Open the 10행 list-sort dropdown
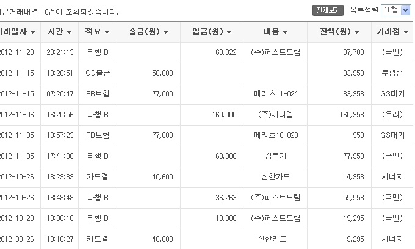The height and width of the screenshot is (249, 415). pyautogui.click(x=396, y=10)
